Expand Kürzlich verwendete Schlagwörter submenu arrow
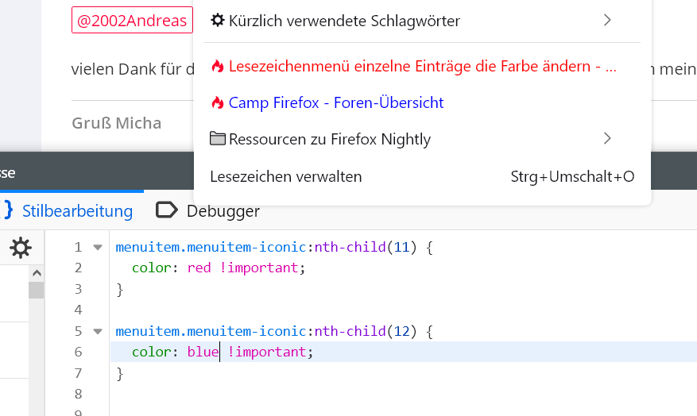Image resolution: width=697 pixels, height=416 pixels. point(607,21)
